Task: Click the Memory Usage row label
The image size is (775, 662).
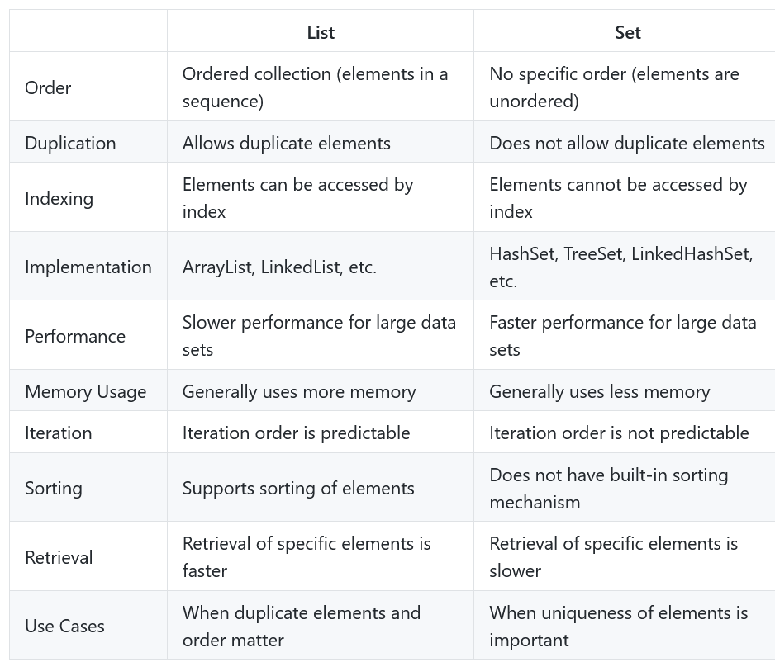Action: pyautogui.click(x=85, y=391)
